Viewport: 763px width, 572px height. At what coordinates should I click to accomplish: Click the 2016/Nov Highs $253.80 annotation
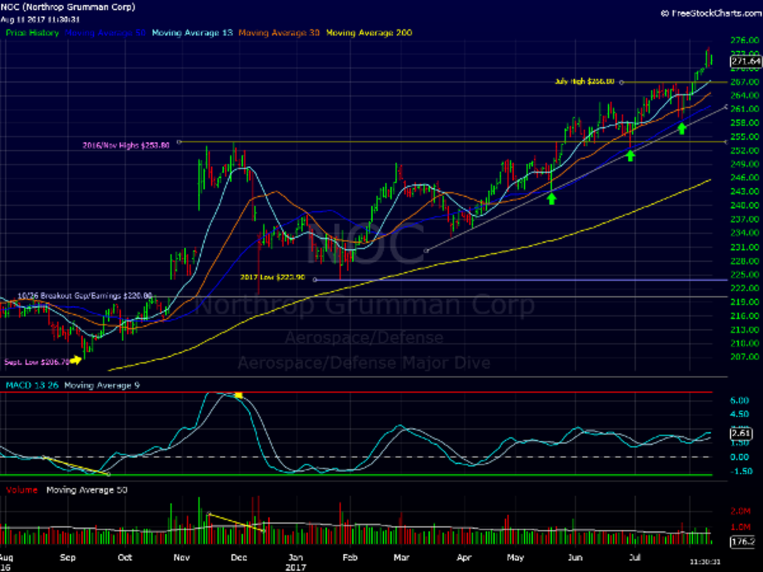(126, 145)
